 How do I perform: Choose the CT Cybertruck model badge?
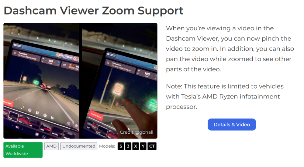point(152,146)
